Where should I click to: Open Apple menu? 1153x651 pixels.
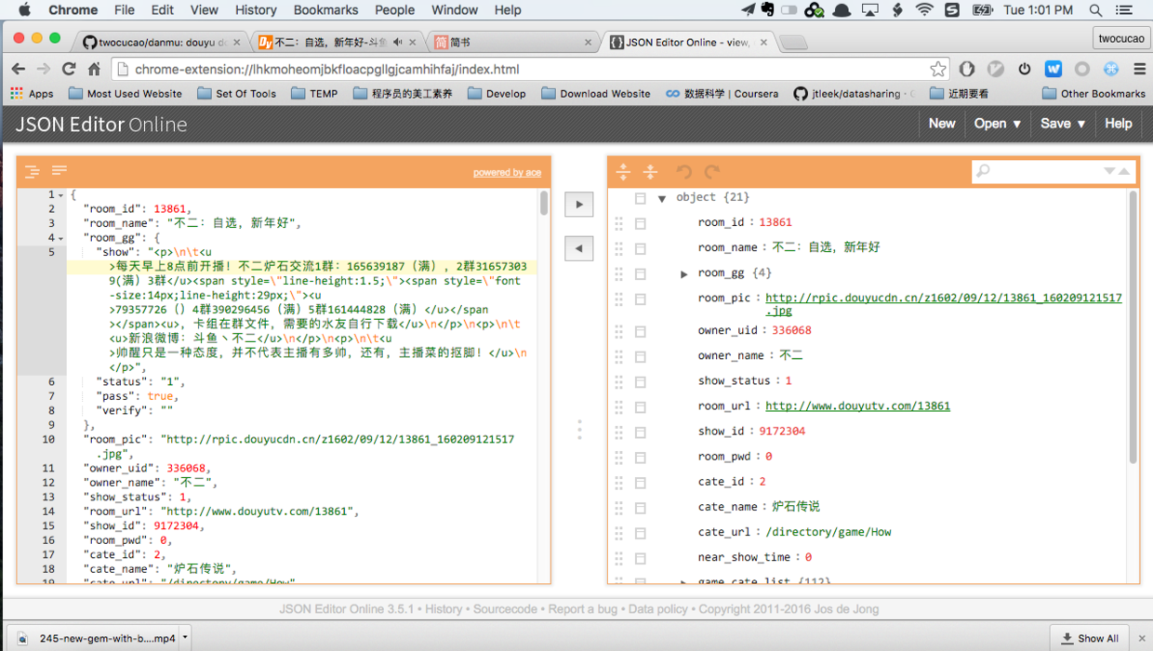click(25, 10)
